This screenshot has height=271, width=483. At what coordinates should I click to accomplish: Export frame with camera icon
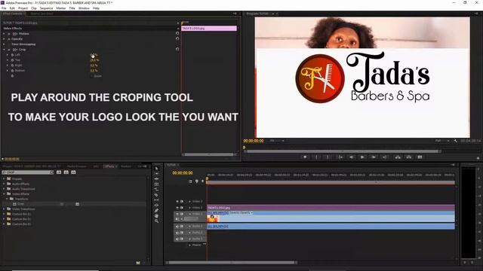click(420, 157)
